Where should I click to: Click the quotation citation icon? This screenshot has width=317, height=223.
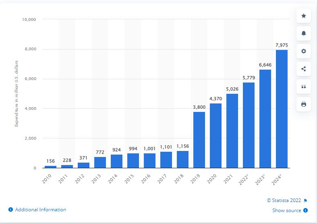click(x=304, y=87)
